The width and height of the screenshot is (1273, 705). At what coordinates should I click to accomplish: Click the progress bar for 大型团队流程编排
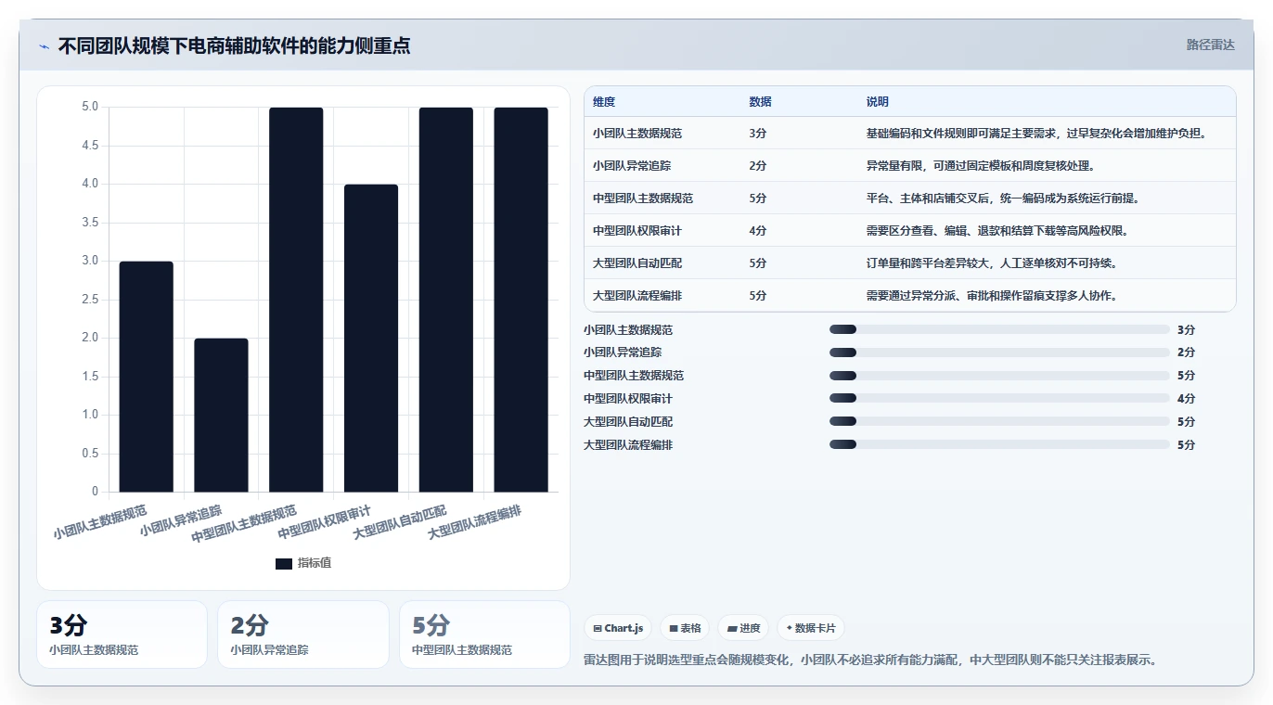click(999, 444)
